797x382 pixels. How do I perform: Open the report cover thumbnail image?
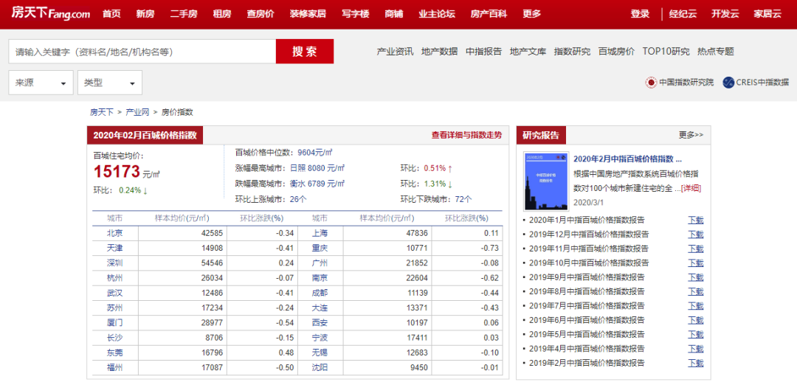(545, 181)
